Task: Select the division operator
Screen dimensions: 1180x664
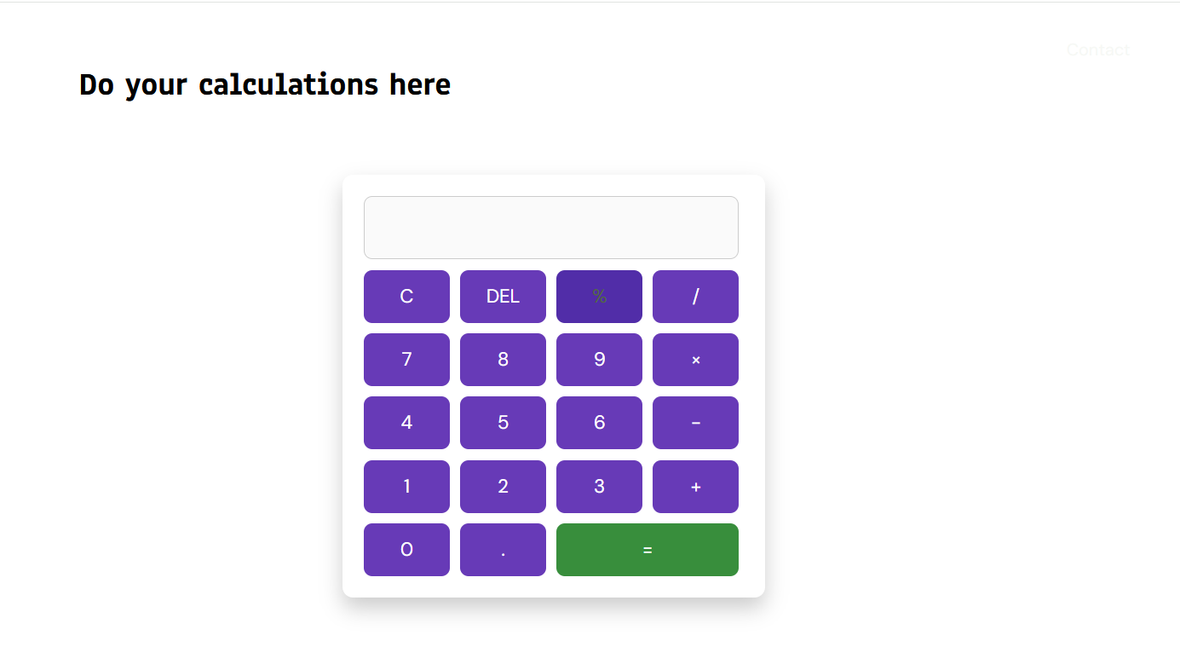Action: (695, 296)
